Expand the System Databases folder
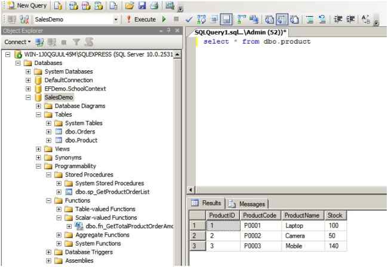Screen dimensions: 388x267 [28, 72]
